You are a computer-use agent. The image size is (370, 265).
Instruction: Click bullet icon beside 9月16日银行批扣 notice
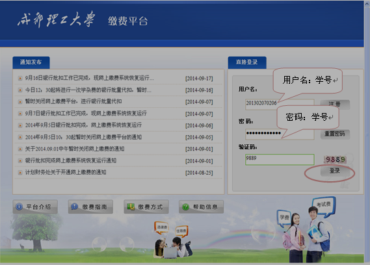(20, 79)
